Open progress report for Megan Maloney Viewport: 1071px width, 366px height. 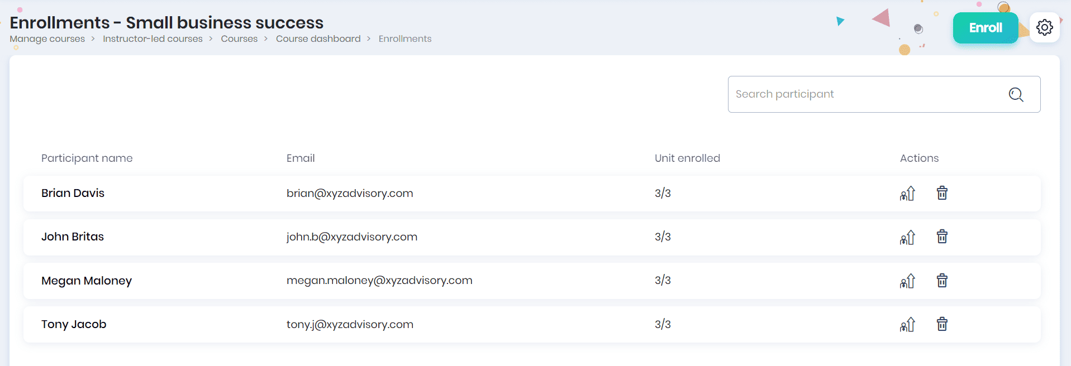pyautogui.click(x=907, y=281)
